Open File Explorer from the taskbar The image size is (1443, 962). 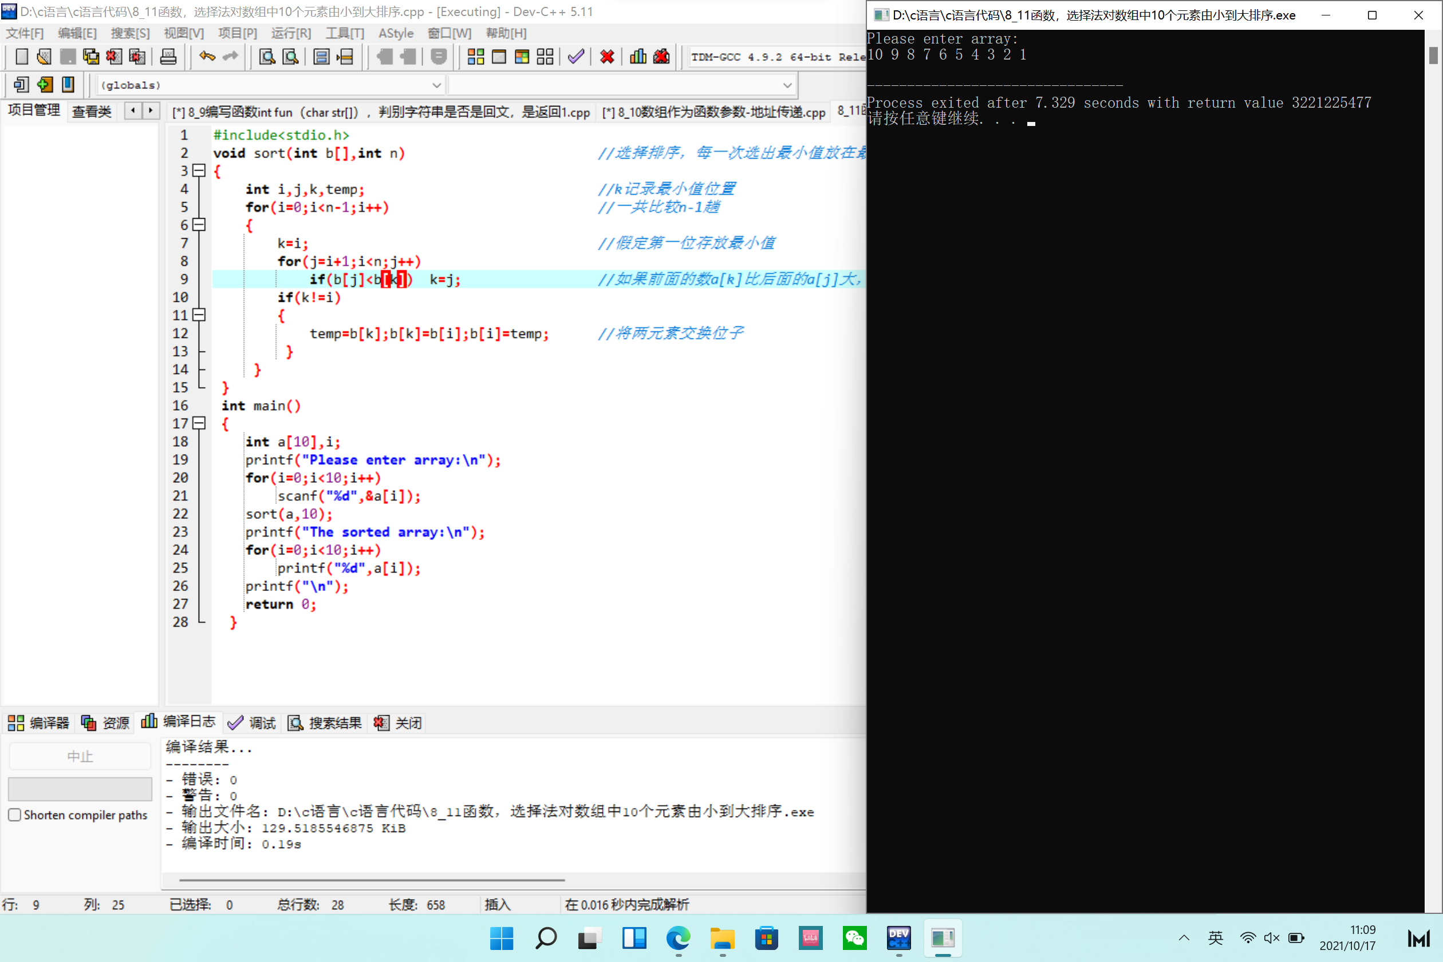tap(722, 937)
